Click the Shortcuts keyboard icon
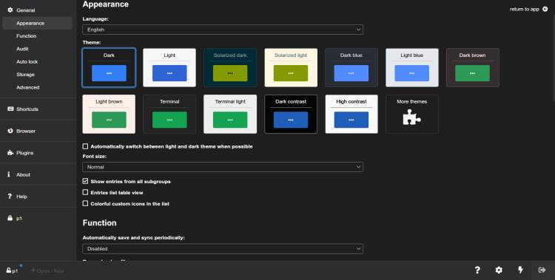This screenshot has height=280, width=555. pyautogui.click(x=10, y=109)
